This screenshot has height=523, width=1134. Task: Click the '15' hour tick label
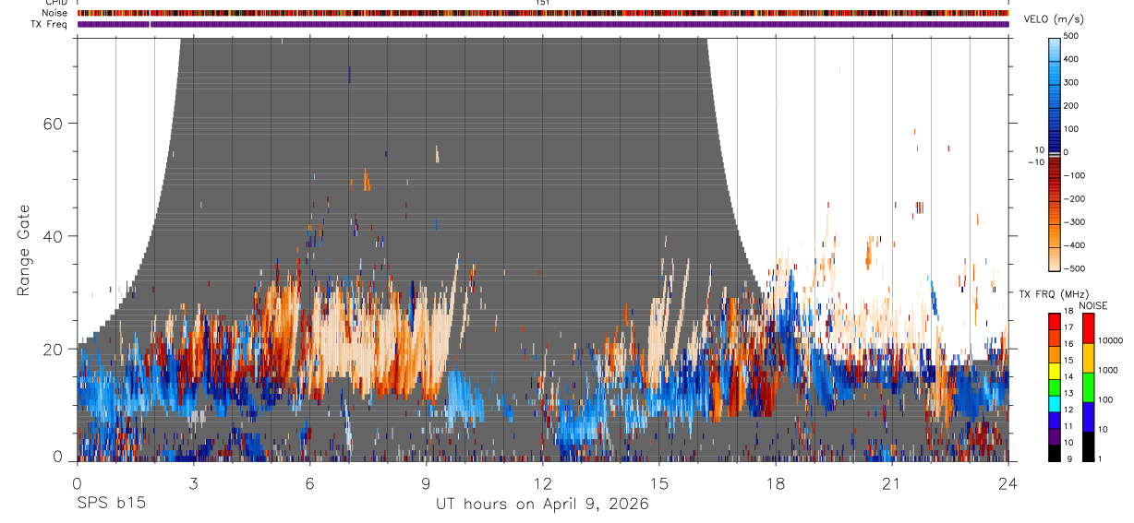(x=658, y=483)
